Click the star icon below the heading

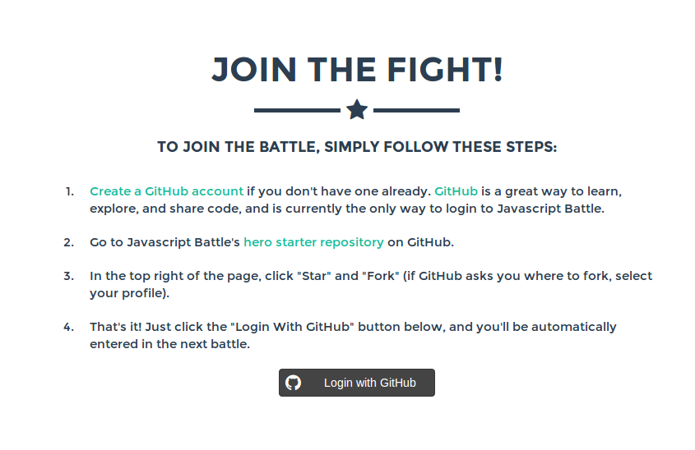coord(357,110)
